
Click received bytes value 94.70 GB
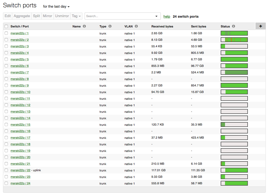158,92
